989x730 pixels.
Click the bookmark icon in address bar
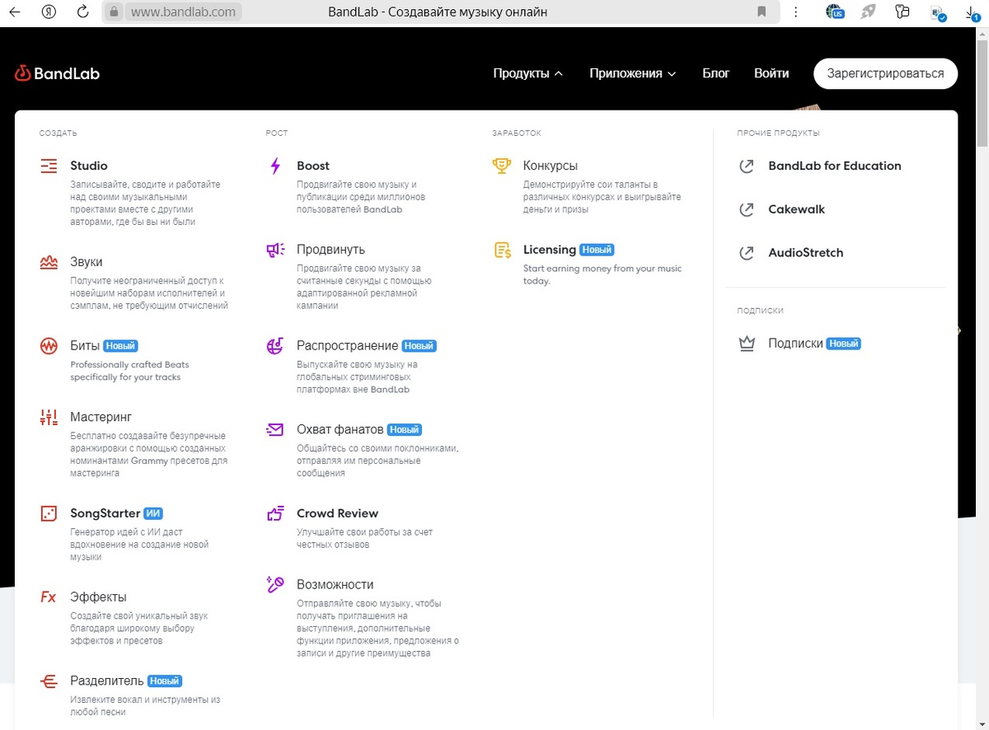coord(762,12)
